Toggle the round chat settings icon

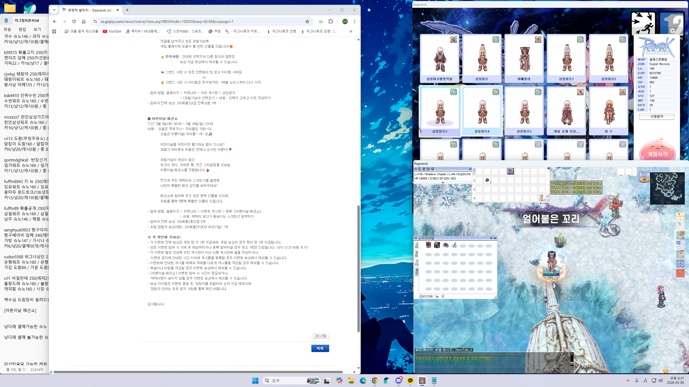567,350
